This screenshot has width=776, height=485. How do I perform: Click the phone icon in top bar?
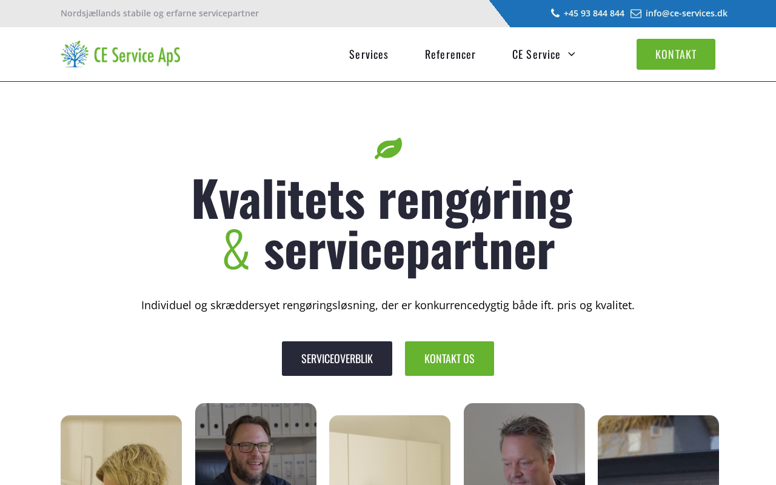coord(555,13)
